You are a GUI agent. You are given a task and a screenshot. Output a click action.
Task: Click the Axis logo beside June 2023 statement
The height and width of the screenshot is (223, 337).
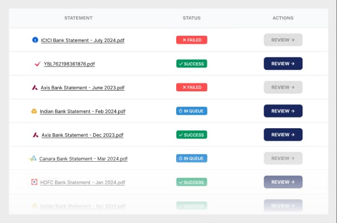click(35, 87)
